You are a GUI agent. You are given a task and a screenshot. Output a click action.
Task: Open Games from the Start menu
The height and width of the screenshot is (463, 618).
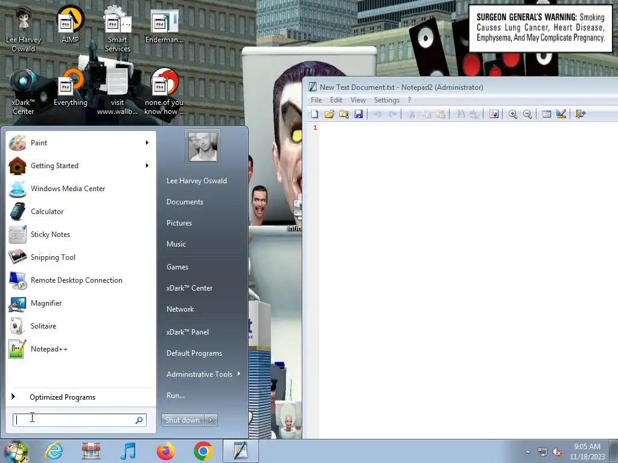(177, 267)
